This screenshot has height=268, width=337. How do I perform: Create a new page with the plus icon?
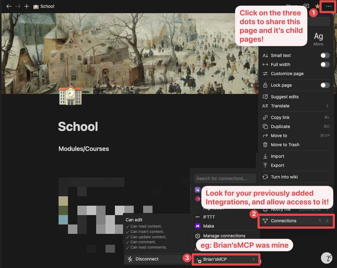pyautogui.click(x=26, y=6)
